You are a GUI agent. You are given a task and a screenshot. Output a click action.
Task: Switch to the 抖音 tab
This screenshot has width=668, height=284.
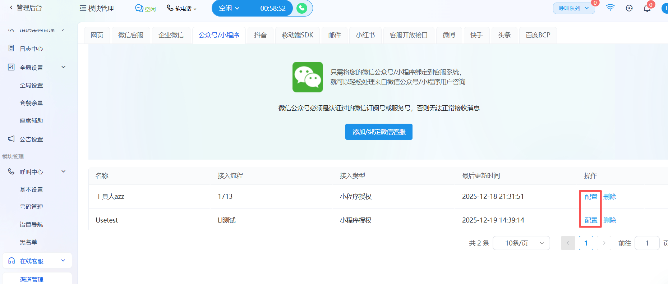pyautogui.click(x=260, y=35)
